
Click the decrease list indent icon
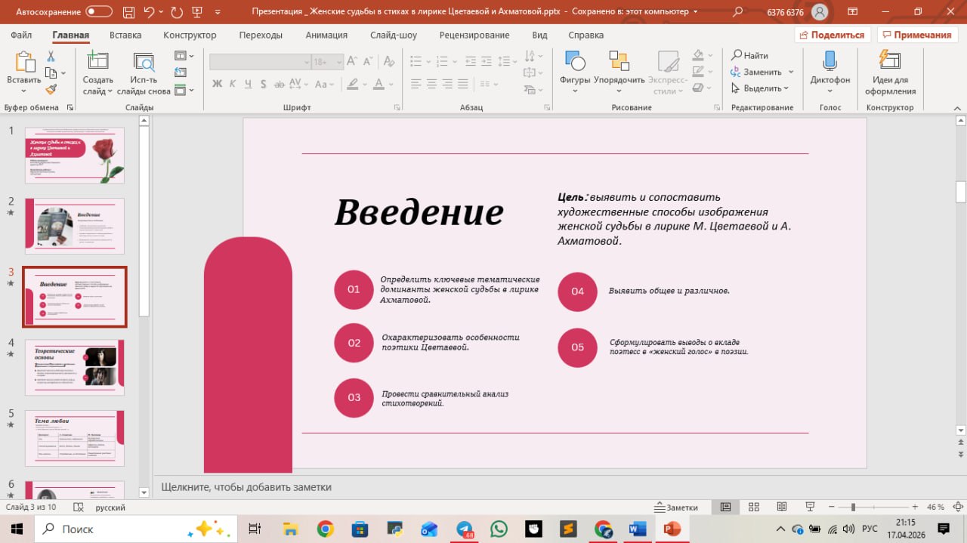469,62
